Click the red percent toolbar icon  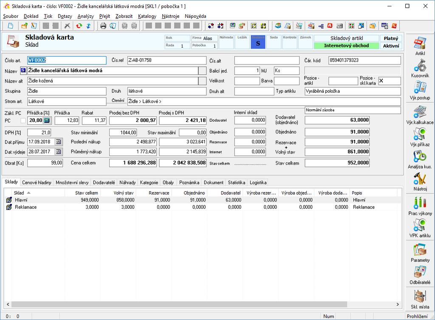click(394, 26)
